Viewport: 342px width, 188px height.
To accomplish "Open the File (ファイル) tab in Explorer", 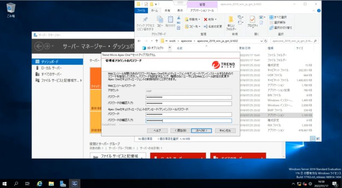I will 141,11.
